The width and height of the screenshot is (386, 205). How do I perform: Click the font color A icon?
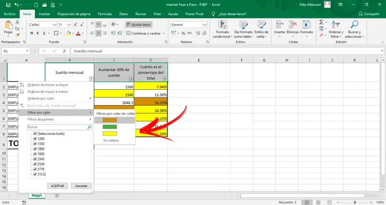(x=78, y=33)
